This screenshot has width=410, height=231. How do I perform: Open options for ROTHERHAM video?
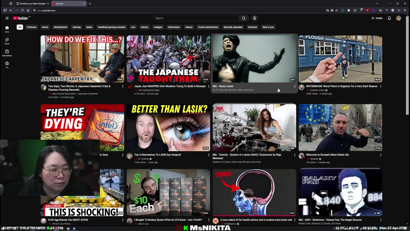381,86
